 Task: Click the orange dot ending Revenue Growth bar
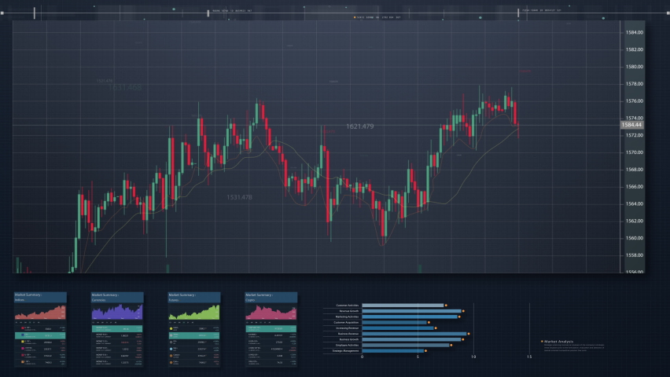point(464,311)
